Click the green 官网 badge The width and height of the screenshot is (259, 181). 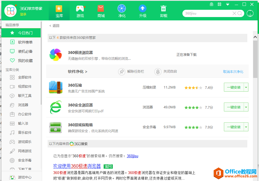(x=108, y=166)
